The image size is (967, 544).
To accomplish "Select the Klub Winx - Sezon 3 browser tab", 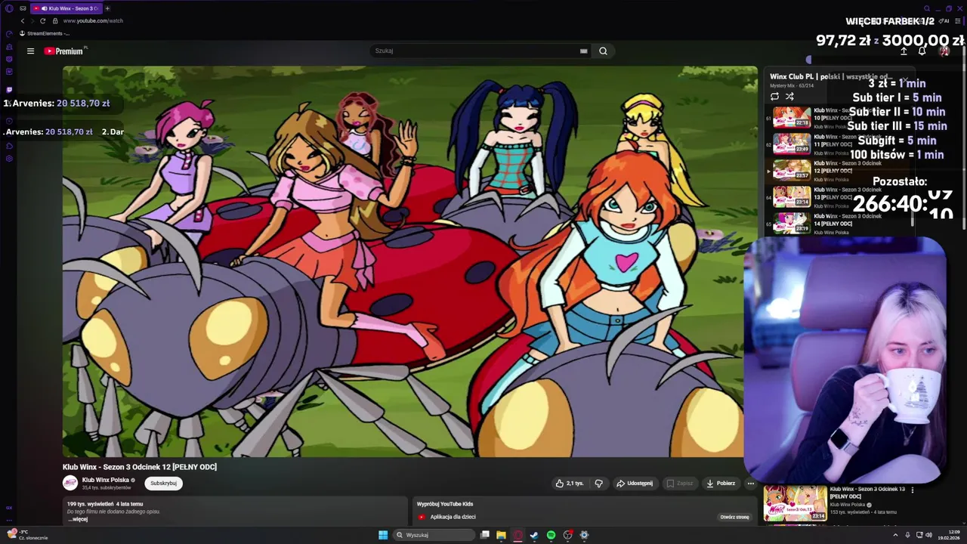I will click(66, 8).
